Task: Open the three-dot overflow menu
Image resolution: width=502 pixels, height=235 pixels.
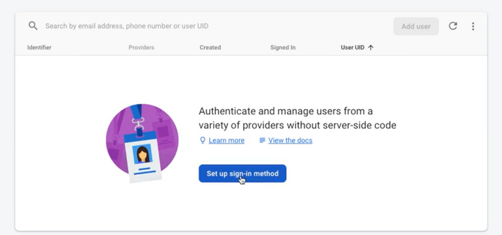Action: 473,26
